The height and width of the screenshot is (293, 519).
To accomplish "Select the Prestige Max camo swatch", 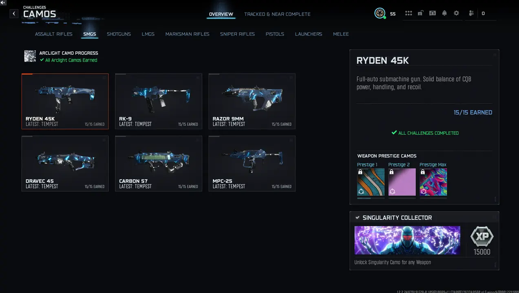I will tap(433, 181).
